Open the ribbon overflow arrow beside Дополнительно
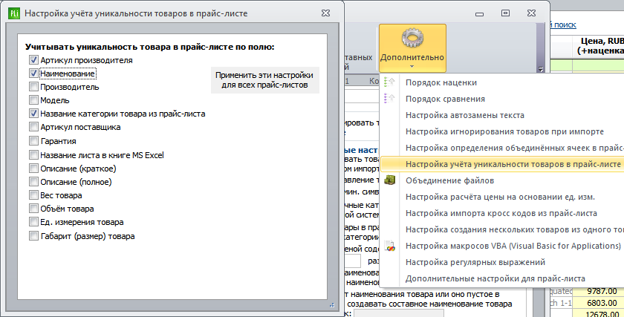This screenshot has width=624, height=317. [x=541, y=69]
